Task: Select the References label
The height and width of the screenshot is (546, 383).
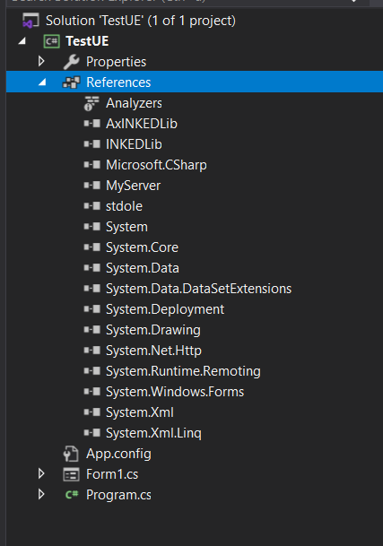Action: pos(118,82)
